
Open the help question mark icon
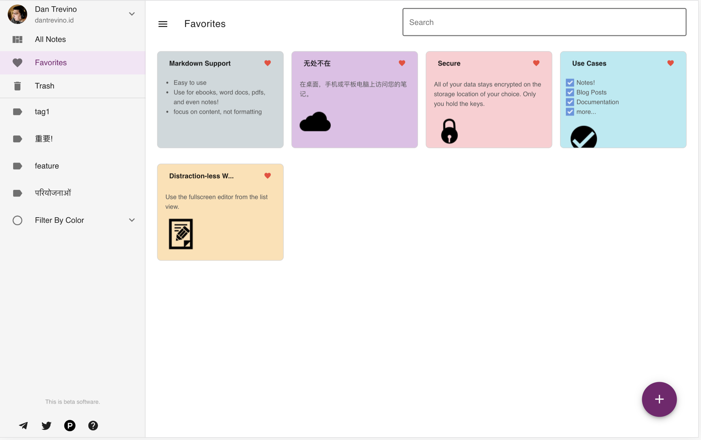point(93,425)
